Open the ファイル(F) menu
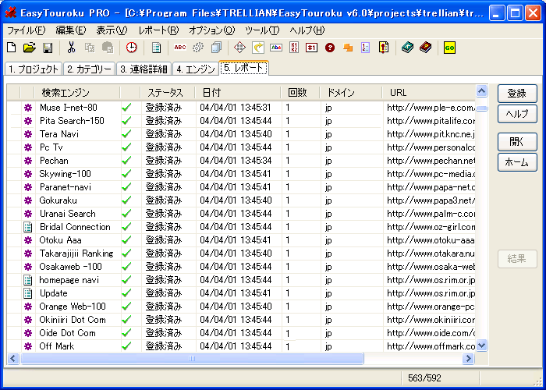Image resolution: width=546 pixels, height=390 pixels. [x=26, y=30]
